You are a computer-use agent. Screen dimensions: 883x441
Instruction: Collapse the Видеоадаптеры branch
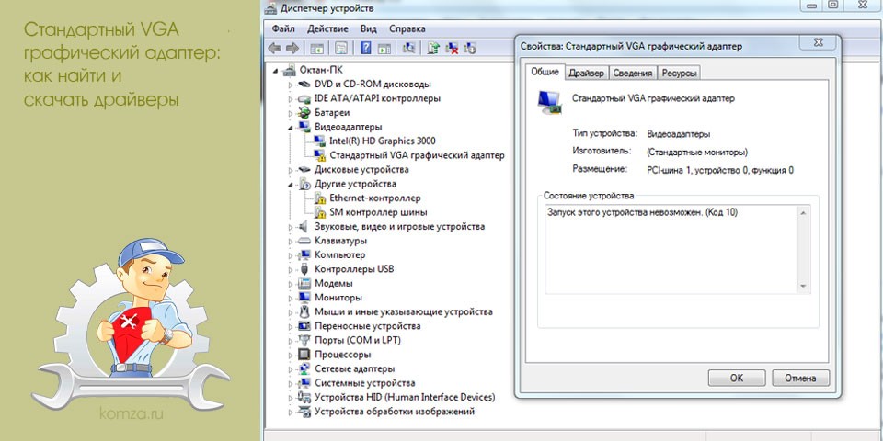pyautogui.click(x=292, y=127)
